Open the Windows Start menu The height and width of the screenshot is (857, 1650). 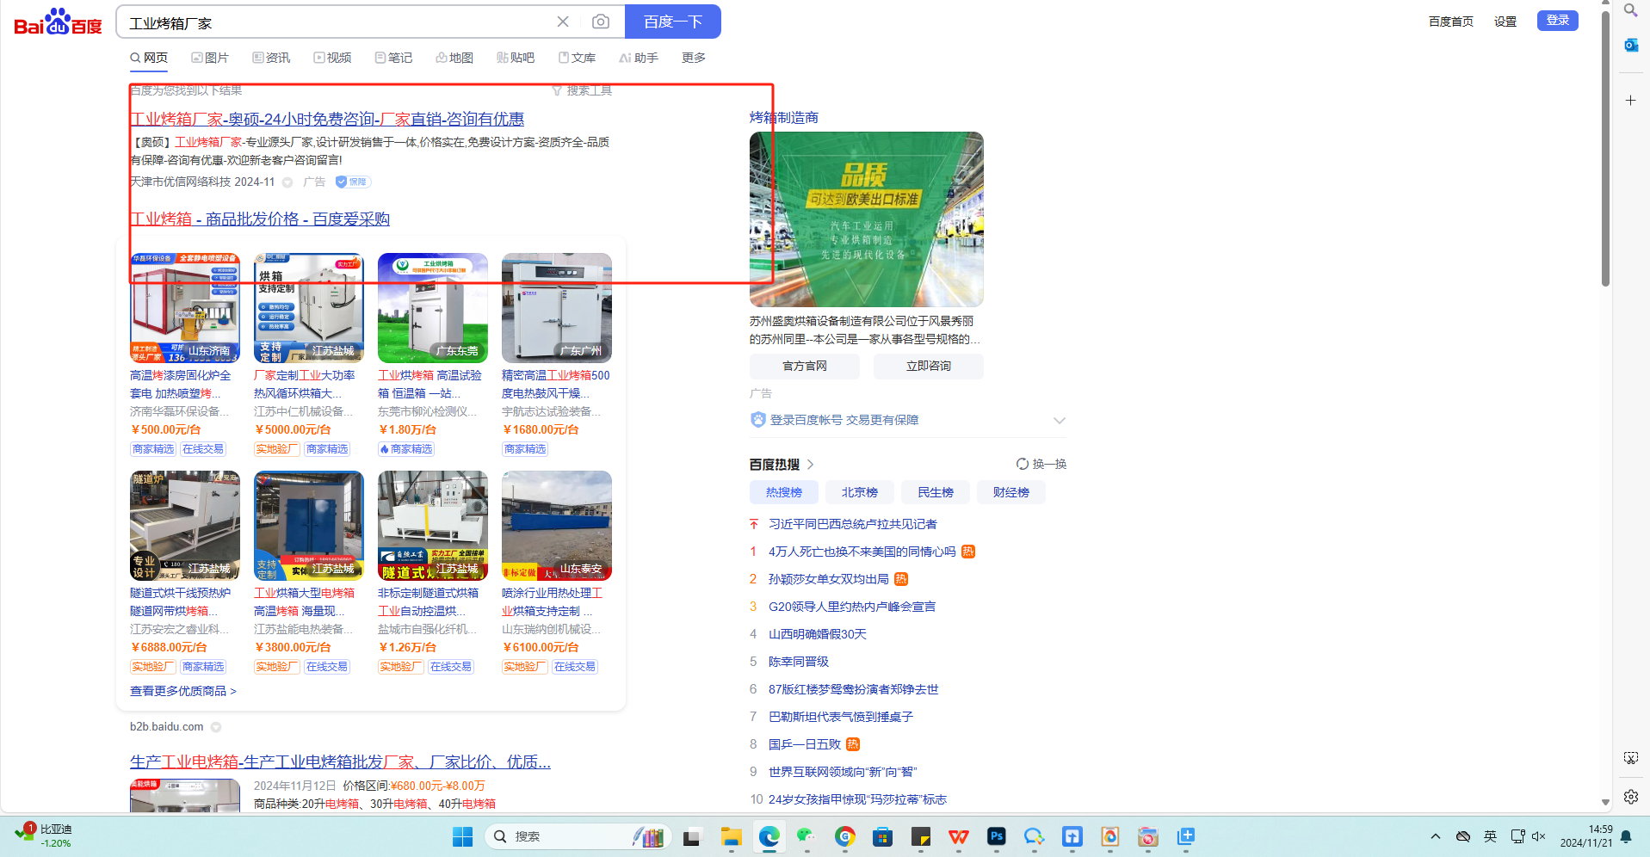point(462,836)
